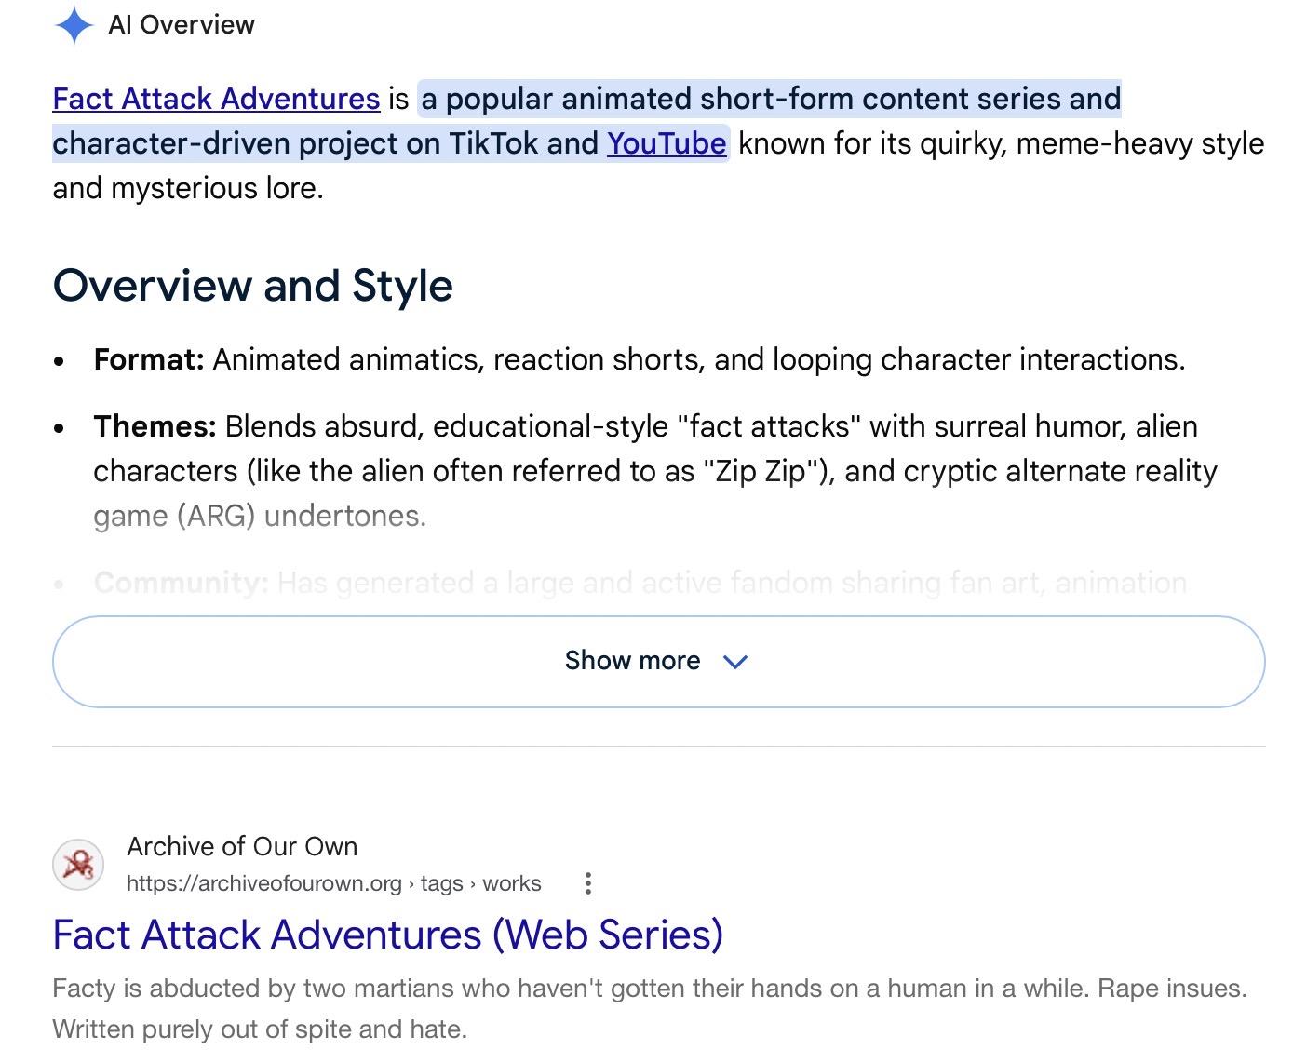1293x1063 pixels.
Task: Click the Archive of Our Own site name
Action: click(242, 846)
